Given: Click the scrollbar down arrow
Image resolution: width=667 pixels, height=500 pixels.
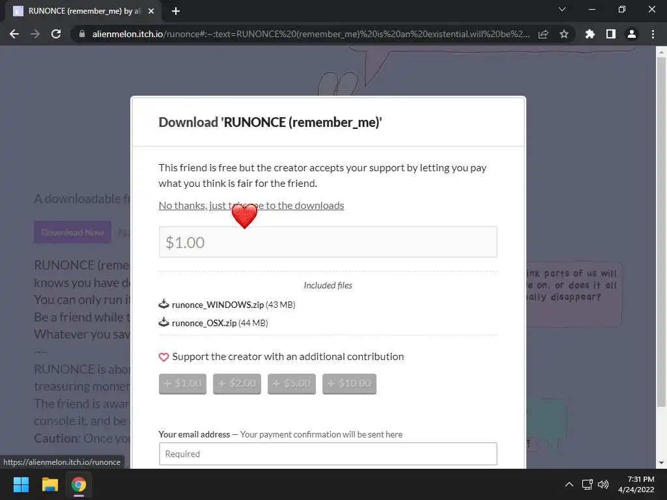Looking at the screenshot, I should pos(661,463).
